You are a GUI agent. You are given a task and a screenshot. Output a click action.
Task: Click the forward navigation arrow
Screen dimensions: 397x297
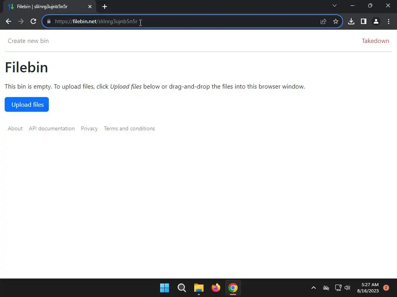(x=21, y=22)
